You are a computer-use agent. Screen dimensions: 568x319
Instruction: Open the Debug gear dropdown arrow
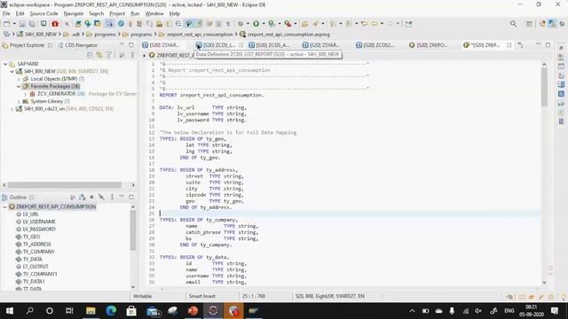tap(248, 24)
